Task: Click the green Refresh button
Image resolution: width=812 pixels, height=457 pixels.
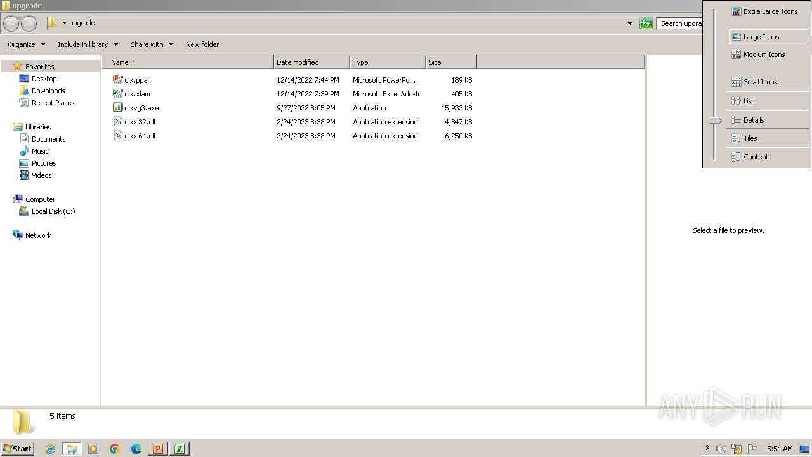Action: pyautogui.click(x=646, y=23)
